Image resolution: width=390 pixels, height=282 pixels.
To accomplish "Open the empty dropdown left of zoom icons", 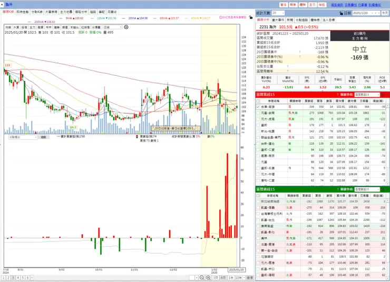I will (193, 278).
